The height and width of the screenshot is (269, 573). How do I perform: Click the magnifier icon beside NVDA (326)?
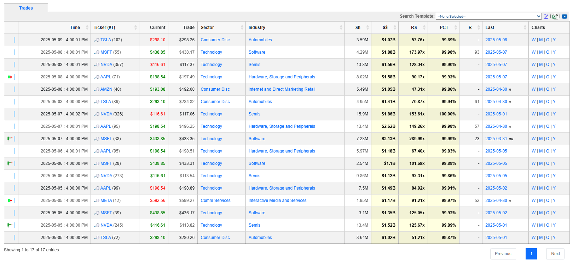[x=97, y=114]
